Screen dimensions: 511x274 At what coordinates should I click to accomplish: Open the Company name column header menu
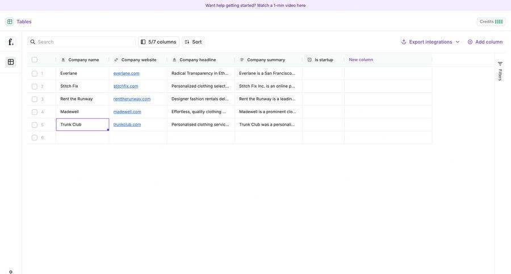tap(83, 59)
